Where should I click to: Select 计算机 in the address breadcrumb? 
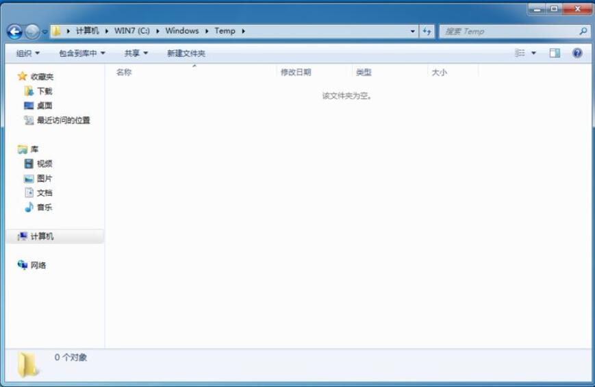pos(87,31)
